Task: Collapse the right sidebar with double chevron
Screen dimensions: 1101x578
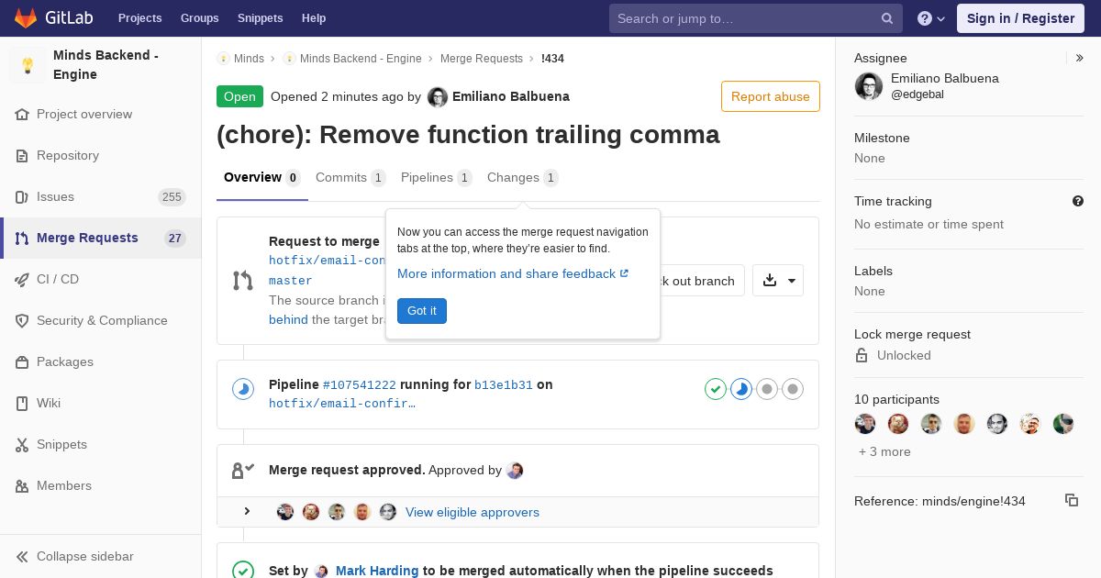Action: click(1080, 58)
